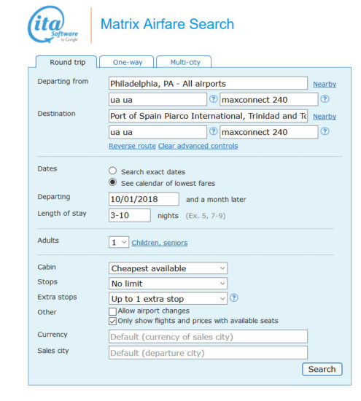
Task: Open the Extra stops dropdown
Action: (x=168, y=299)
